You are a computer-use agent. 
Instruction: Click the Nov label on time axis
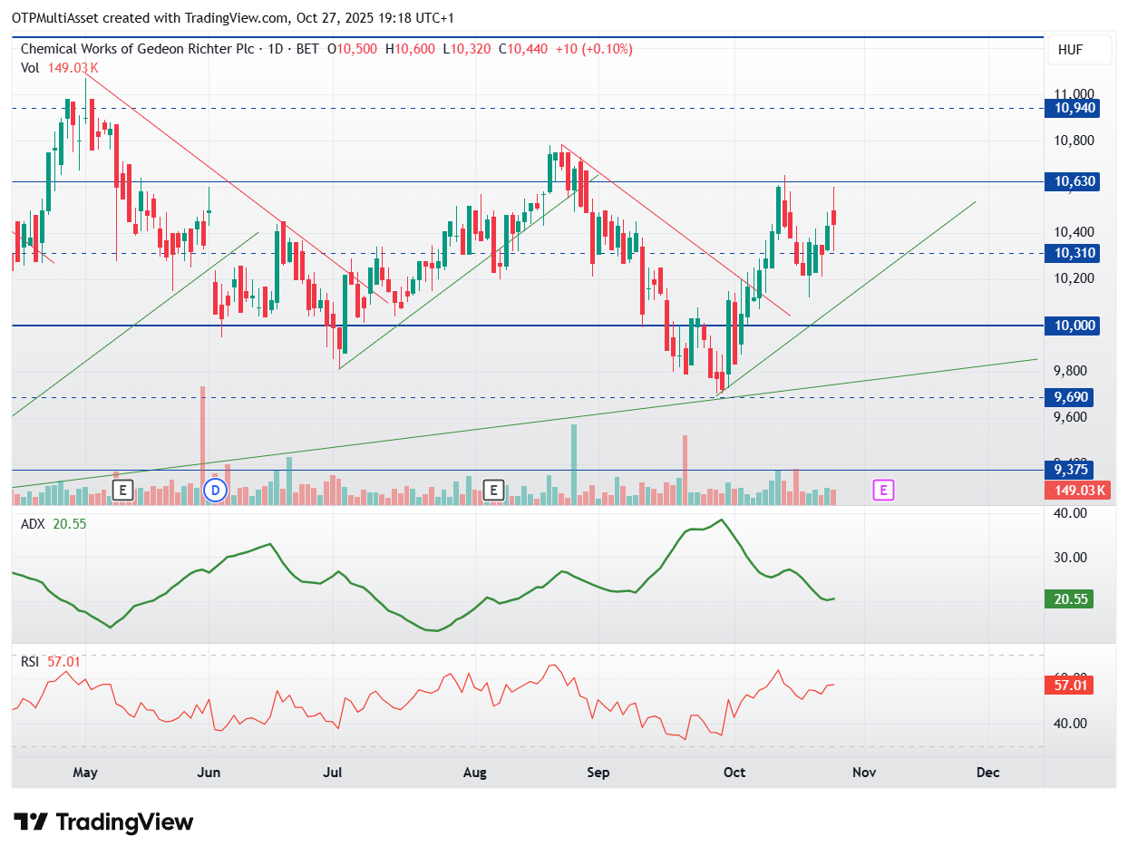click(864, 773)
